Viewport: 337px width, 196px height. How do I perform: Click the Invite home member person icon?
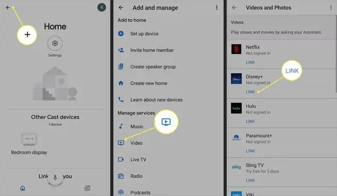[x=121, y=50]
